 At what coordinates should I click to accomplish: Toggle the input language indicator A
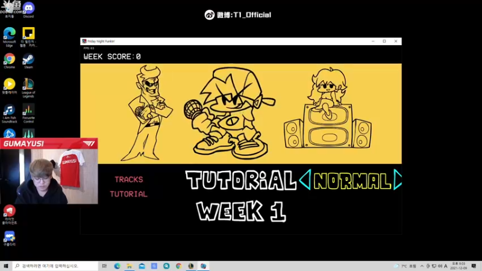pos(446,266)
